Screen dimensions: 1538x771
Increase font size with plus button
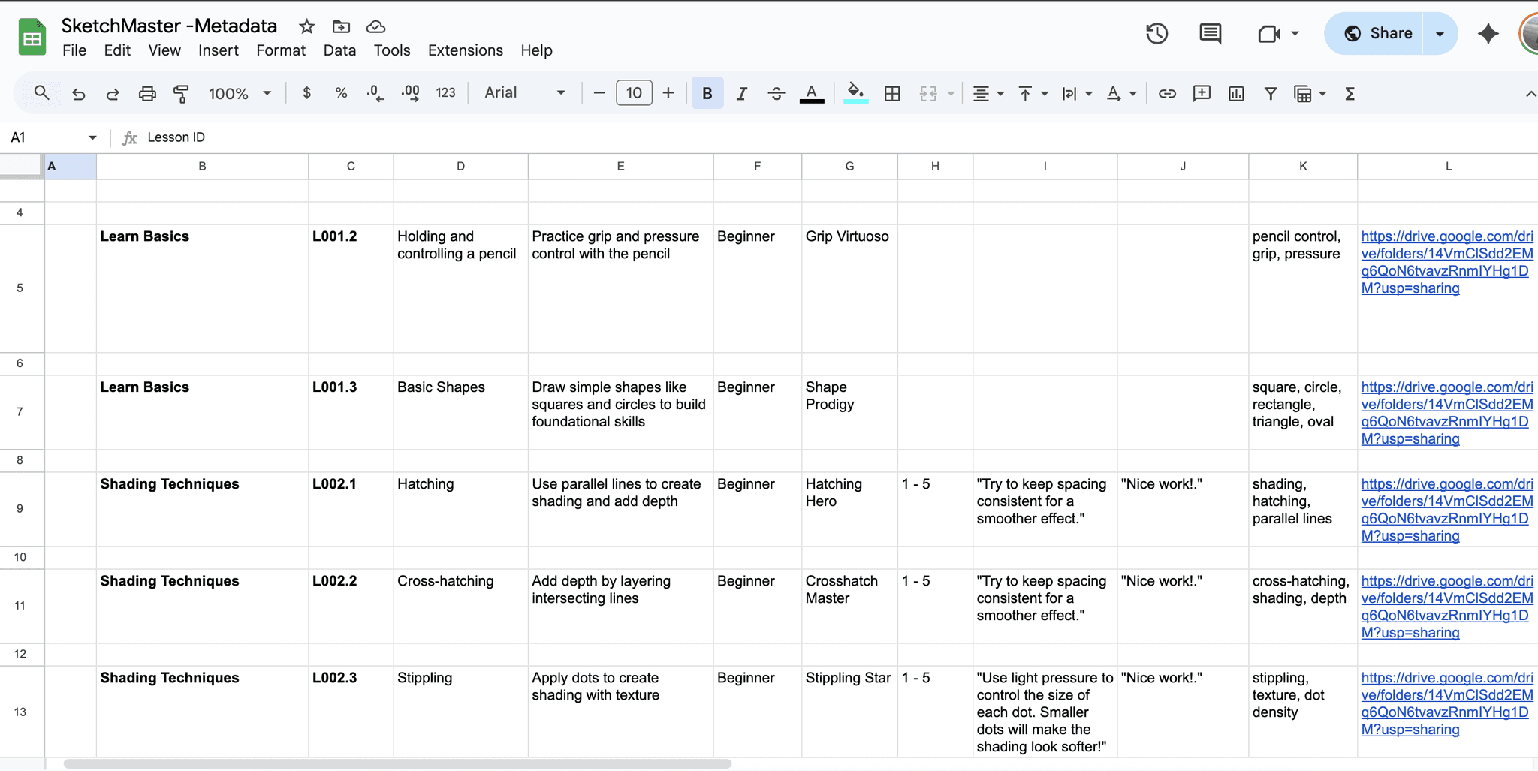668,93
